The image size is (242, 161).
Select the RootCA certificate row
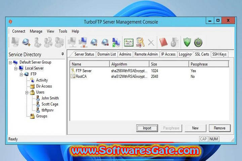coord(149,76)
